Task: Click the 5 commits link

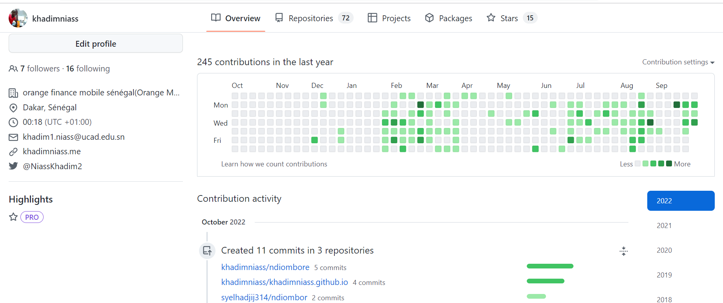Action: (330, 268)
